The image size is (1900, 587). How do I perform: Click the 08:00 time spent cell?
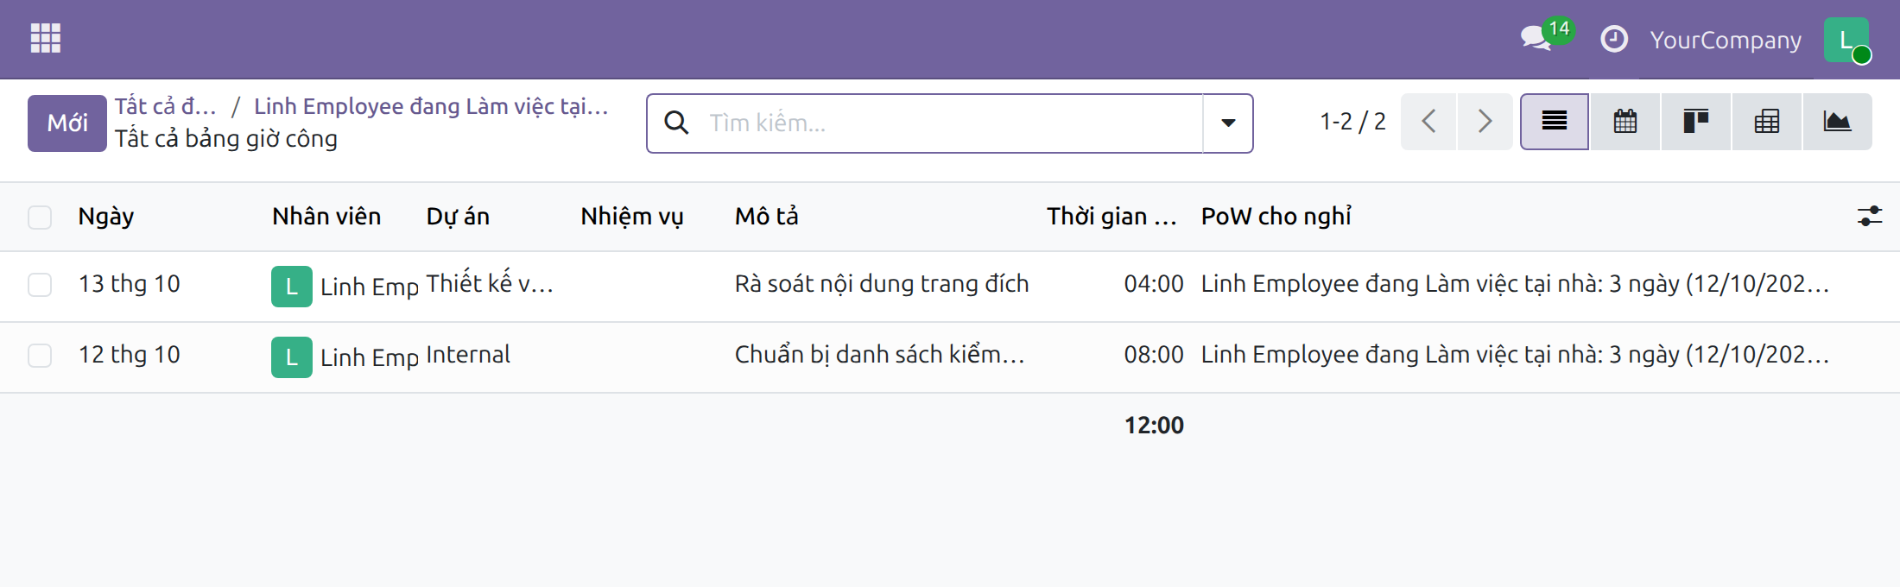pos(1154,355)
